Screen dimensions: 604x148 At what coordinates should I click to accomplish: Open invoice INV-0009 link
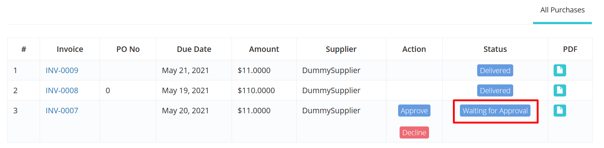(x=62, y=70)
